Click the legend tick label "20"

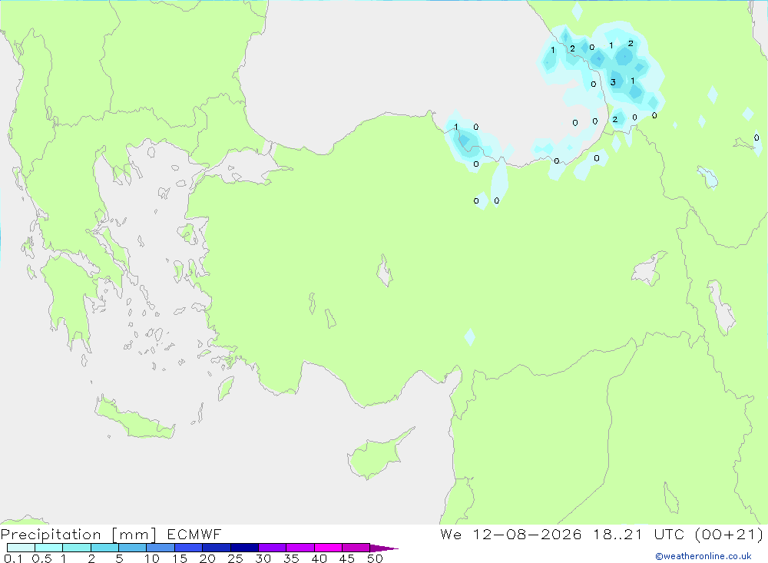pos(207,558)
